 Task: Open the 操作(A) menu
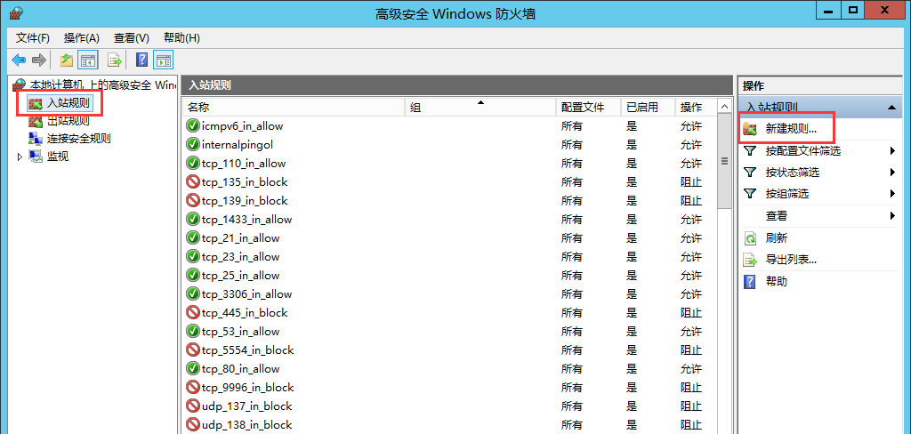(x=81, y=38)
